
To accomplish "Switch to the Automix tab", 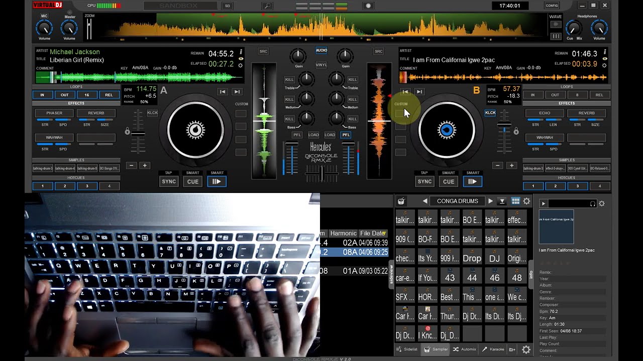I will point(465,349).
